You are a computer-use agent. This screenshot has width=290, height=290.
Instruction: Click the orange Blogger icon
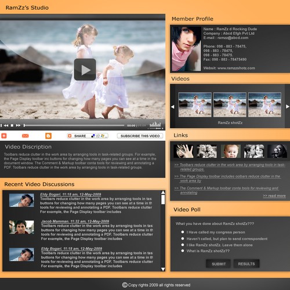point(48,136)
